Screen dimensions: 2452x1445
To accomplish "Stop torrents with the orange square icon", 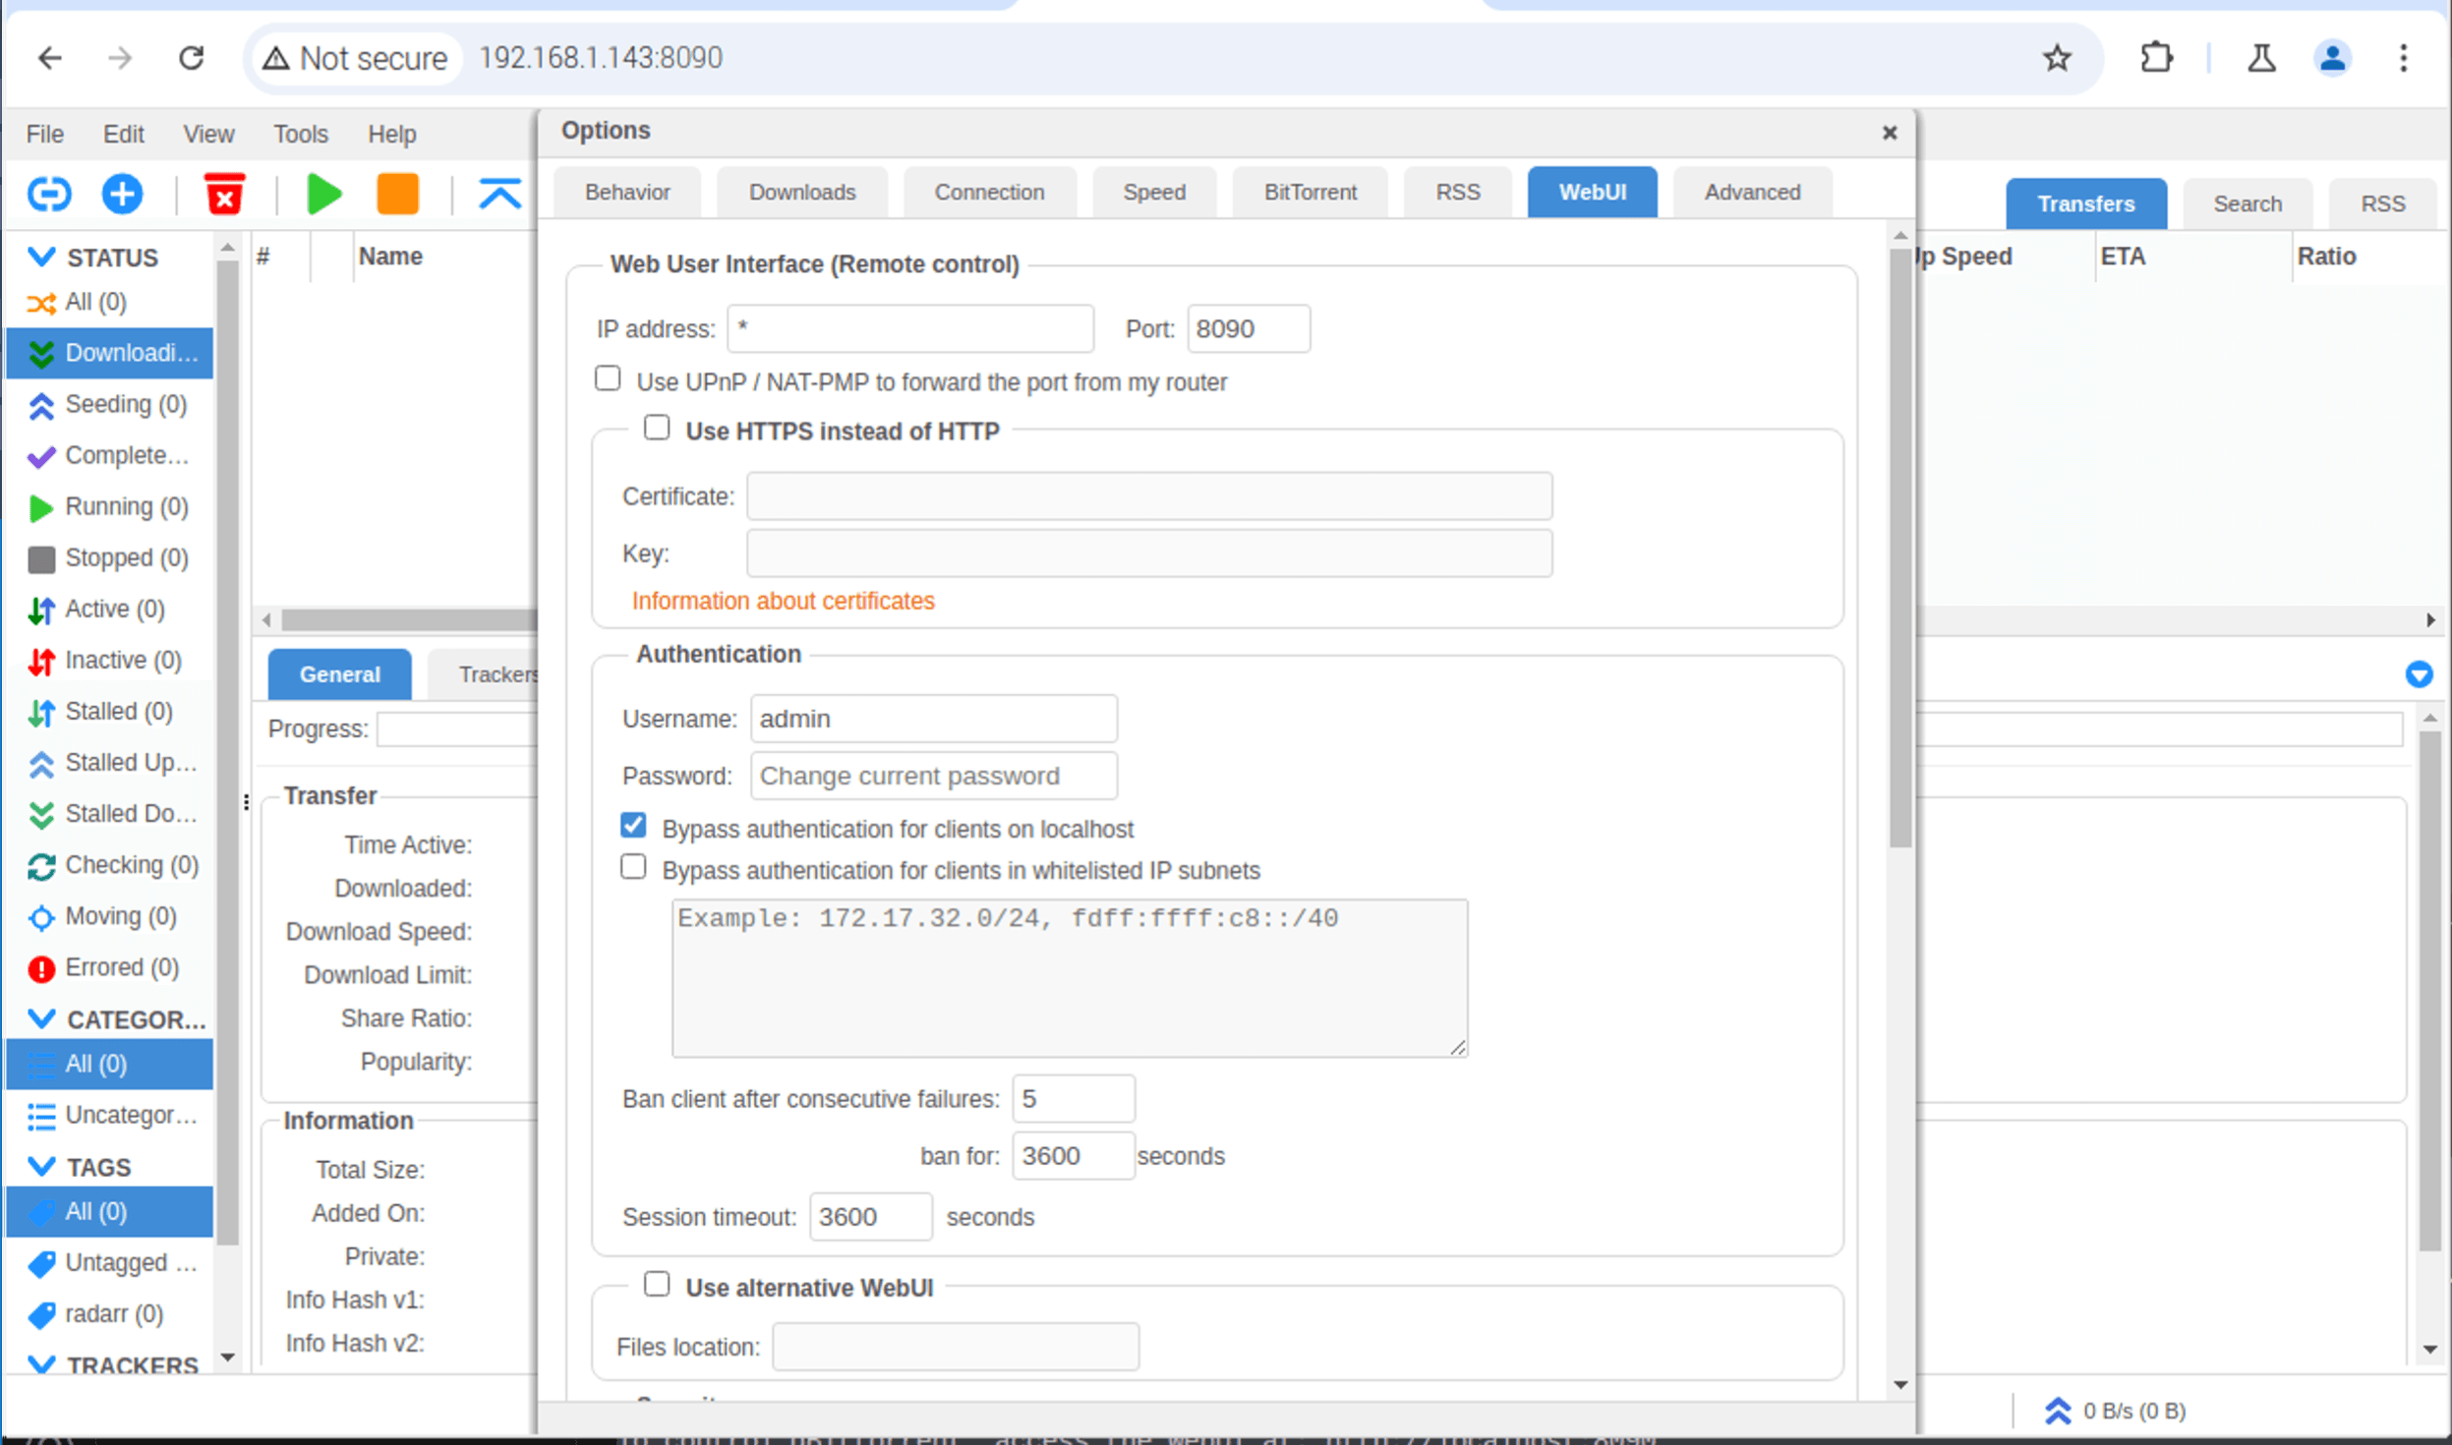I will coord(397,194).
